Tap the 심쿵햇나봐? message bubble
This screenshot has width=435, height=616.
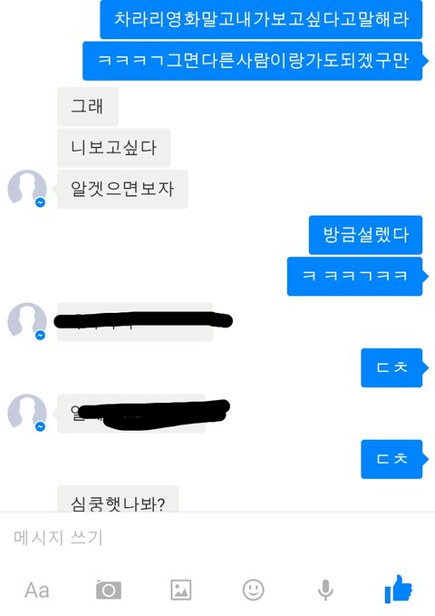click(118, 499)
